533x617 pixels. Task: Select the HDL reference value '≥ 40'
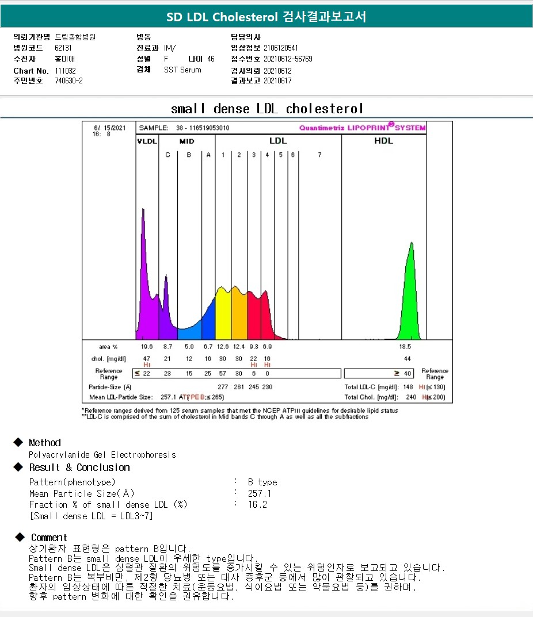coord(402,373)
